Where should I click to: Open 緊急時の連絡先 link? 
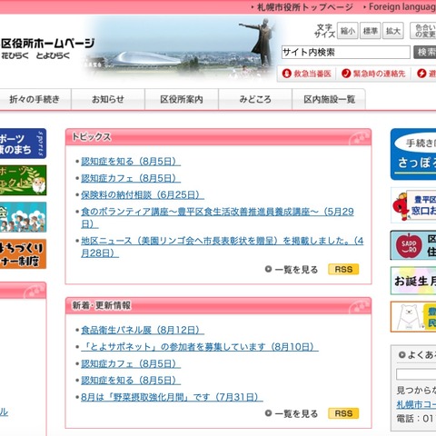click(x=379, y=74)
